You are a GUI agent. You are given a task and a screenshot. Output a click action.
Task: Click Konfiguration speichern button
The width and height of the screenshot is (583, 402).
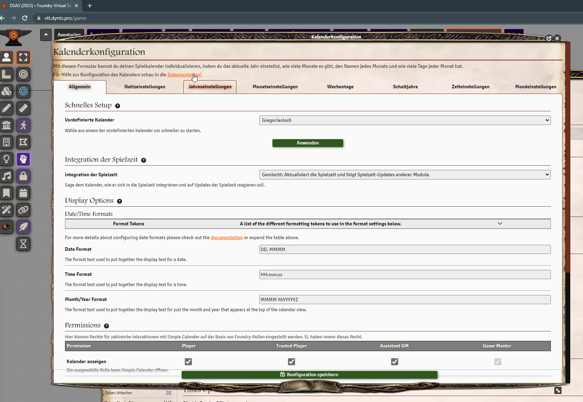pyautogui.click(x=310, y=375)
